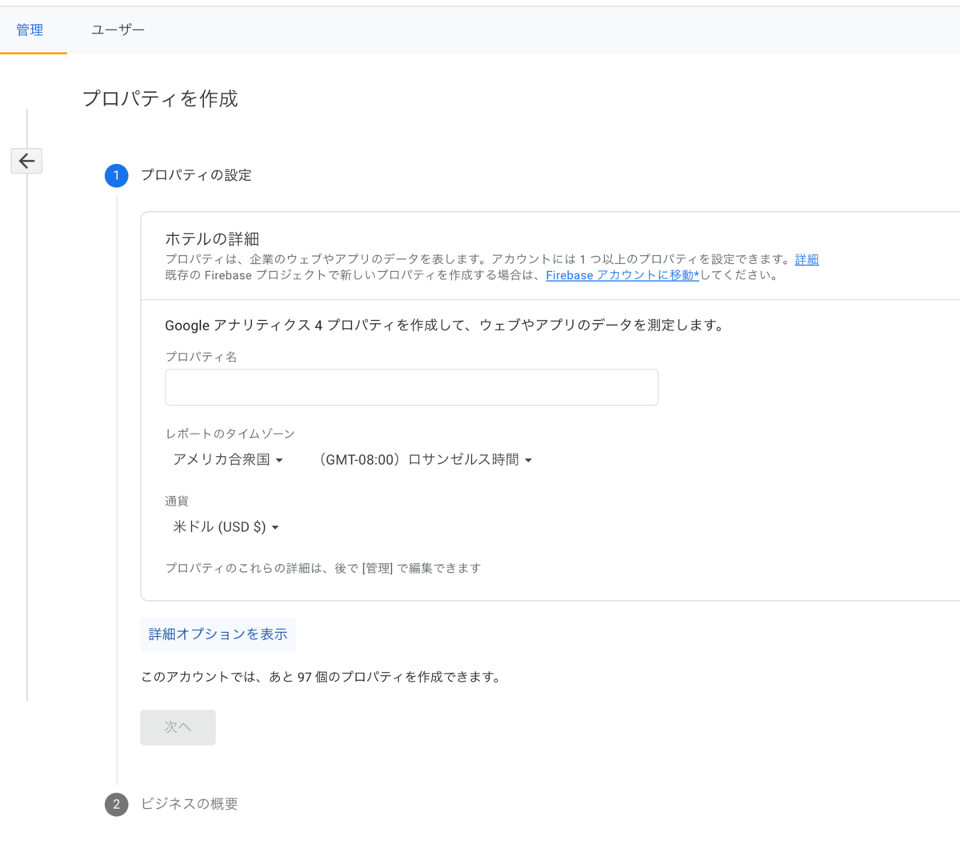
Task: Click the timezone dropdown arrow
Action: tap(529, 459)
